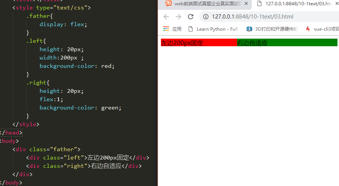Click the div class="right" line in the code
The width and height of the screenshot is (339, 186).
(x=84, y=166)
